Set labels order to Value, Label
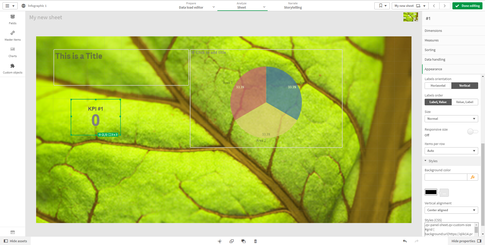 pos(465,102)
